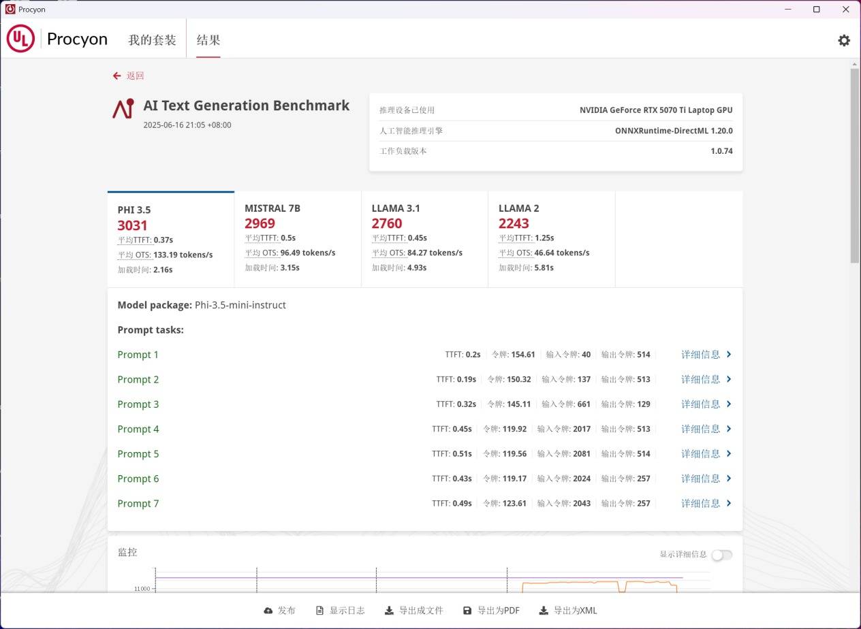Expand details chevron for Prompt 7
861x629 pixels.
pyautogui.click(x=729, y=503)
